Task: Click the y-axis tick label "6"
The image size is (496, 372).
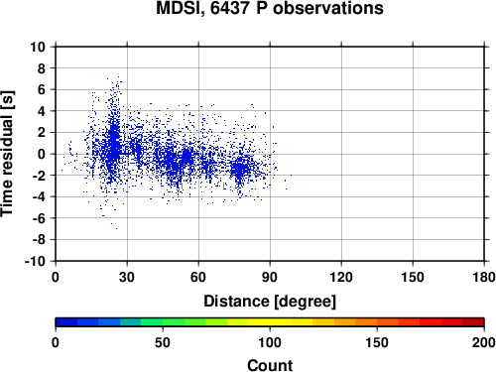Action: point(42,89)
